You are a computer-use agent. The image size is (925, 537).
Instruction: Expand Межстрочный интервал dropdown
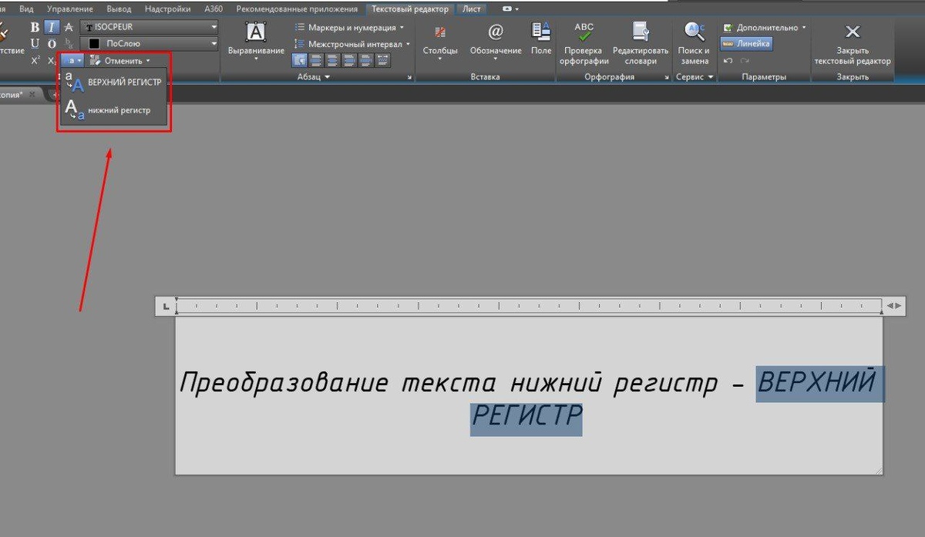pyautogui.click(x=354, y=44)
